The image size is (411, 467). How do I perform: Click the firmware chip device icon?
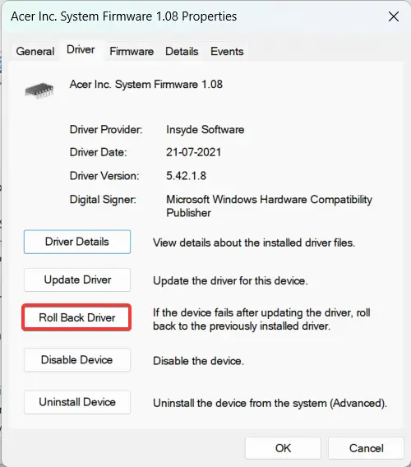click(39, 90)
